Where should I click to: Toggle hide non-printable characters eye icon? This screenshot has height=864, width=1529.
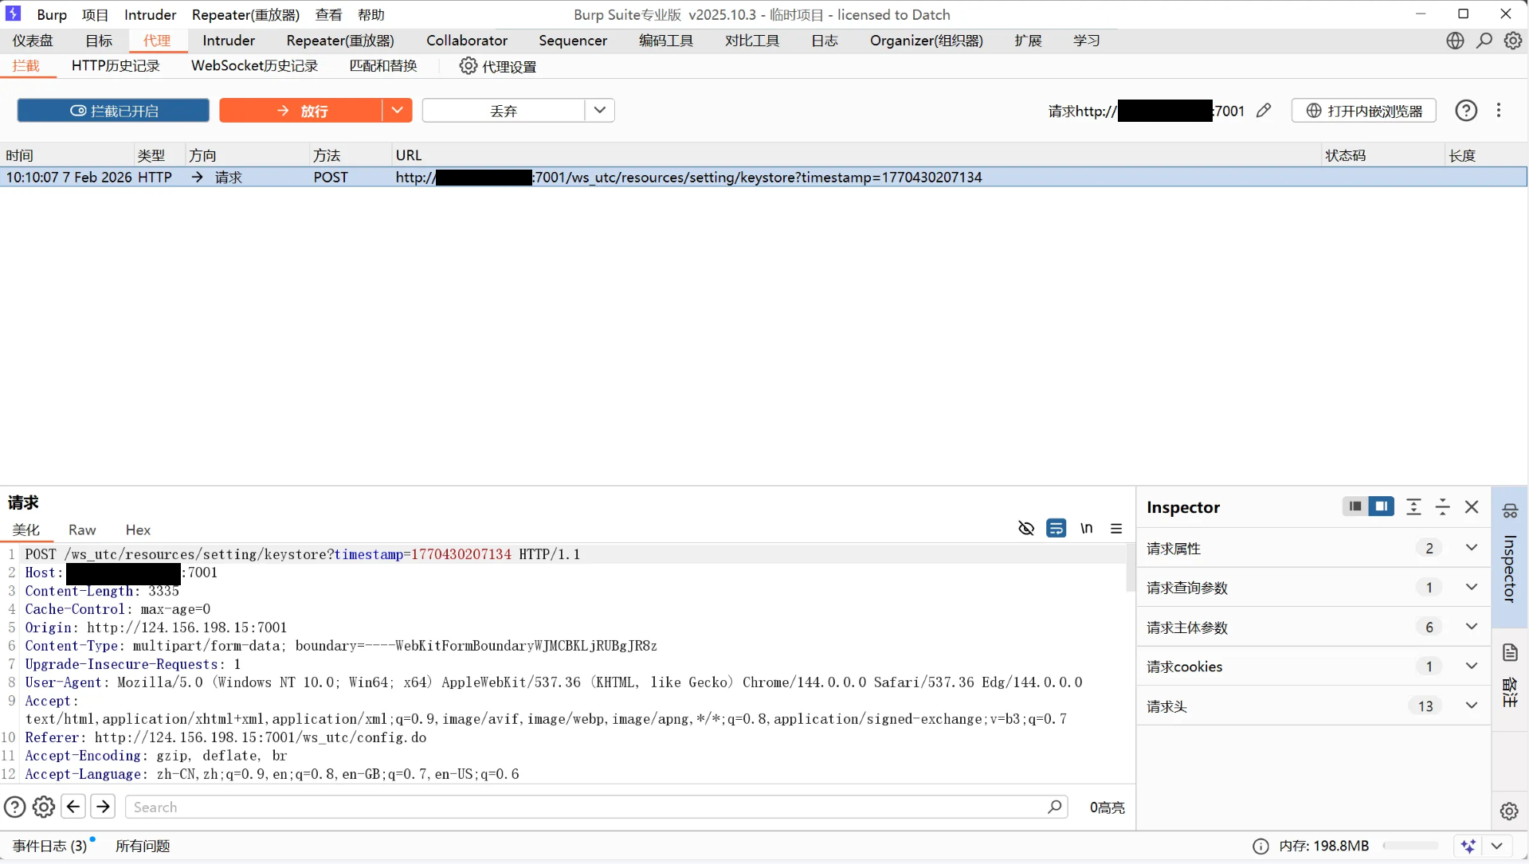[x=1026, y=528]
